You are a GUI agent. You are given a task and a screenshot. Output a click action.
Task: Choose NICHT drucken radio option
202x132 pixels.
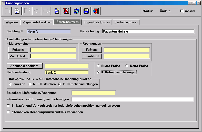(30, 84)
